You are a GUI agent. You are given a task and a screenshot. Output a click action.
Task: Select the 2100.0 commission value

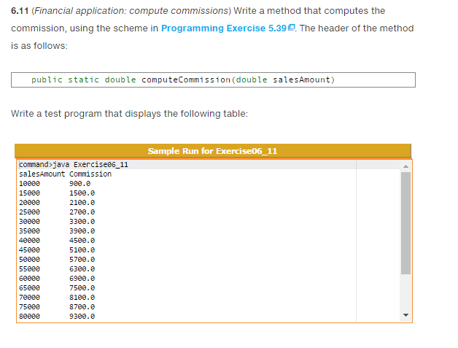click(82, 203)
